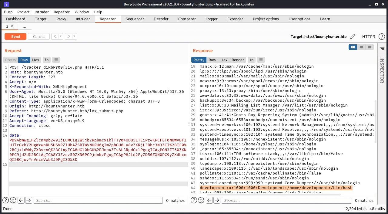This screenshot has height=214, width=388.
Task: Switch to combined tabbed layout view
Action: point(370,47)
